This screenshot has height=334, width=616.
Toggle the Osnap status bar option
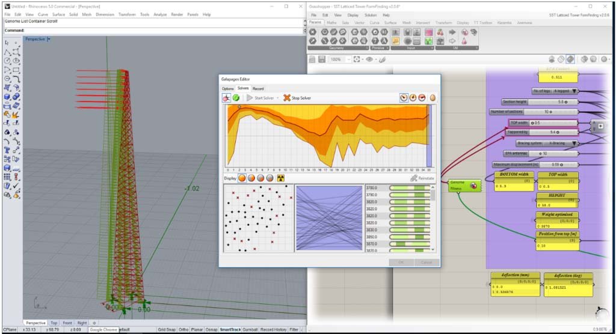(211, 330)
